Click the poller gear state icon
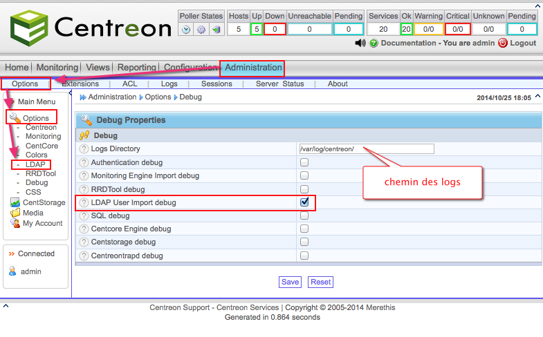 coord(201,30)
